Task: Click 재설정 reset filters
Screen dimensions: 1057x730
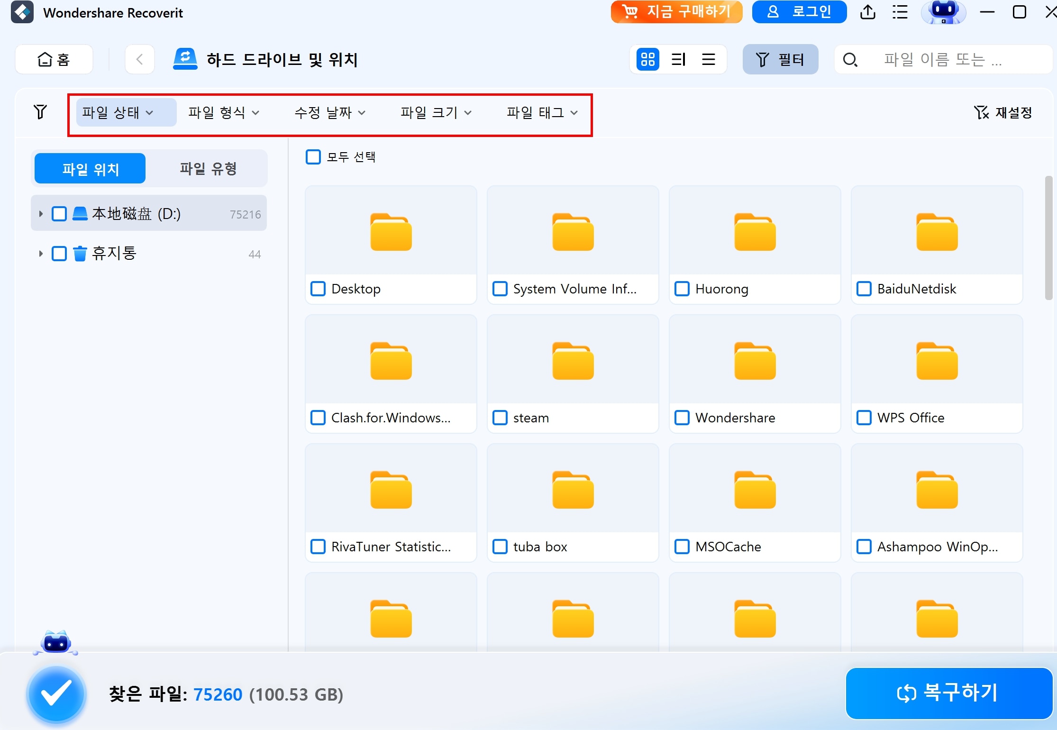Action: (1003, 113)
